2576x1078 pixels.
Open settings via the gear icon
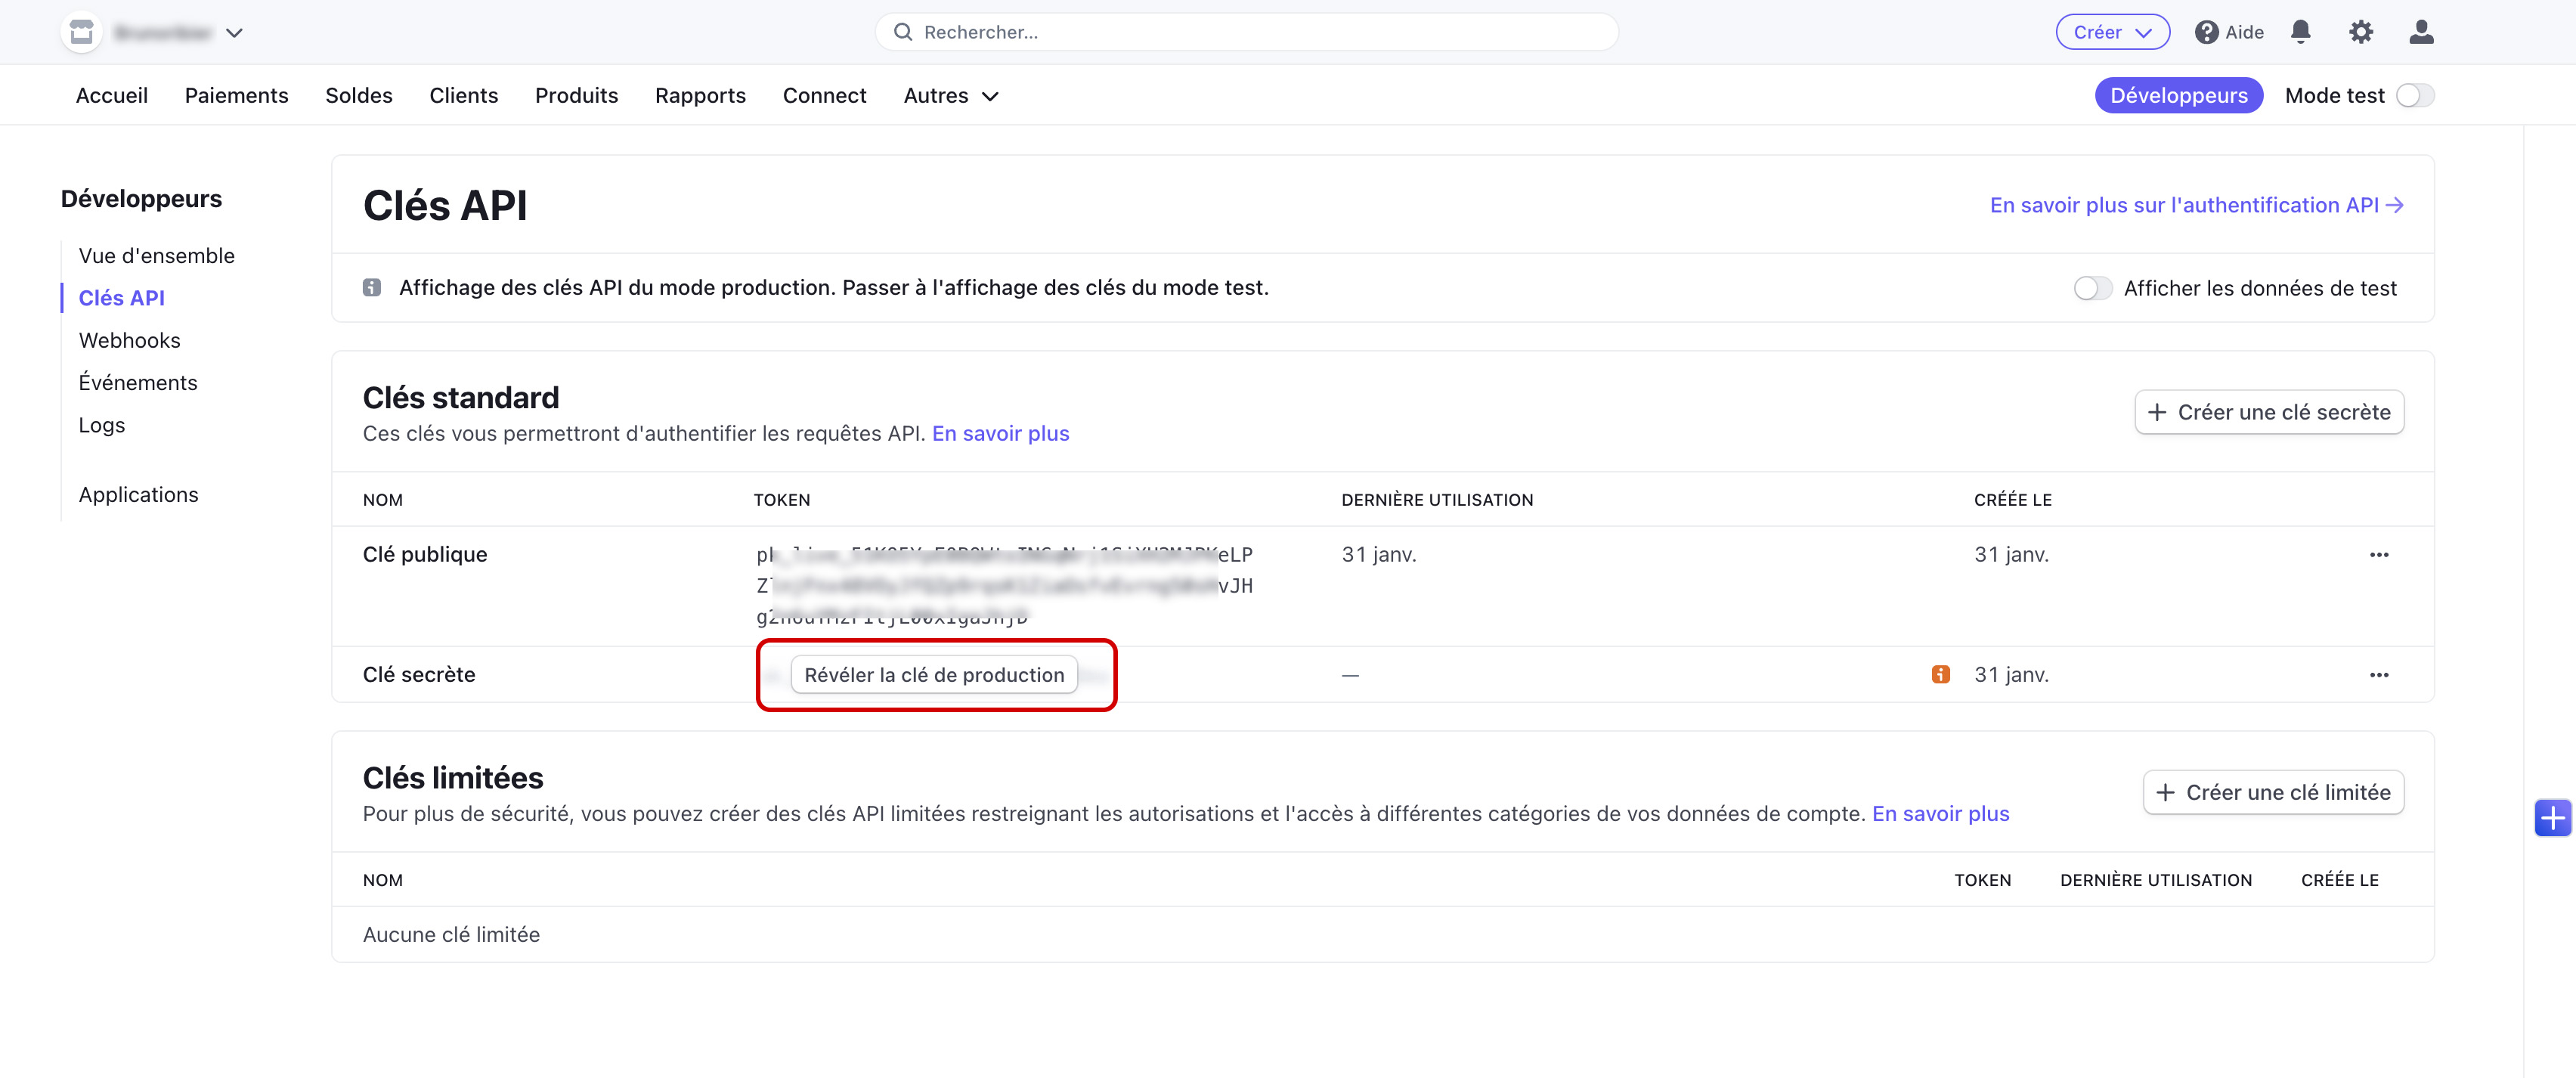2360,32
